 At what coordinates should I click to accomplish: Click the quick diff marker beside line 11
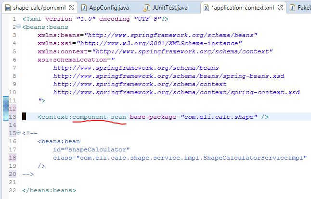[x=6, y=100]
